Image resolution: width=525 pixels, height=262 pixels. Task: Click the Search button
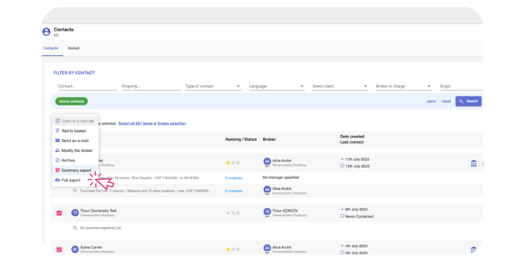click(x=469, y=102)
